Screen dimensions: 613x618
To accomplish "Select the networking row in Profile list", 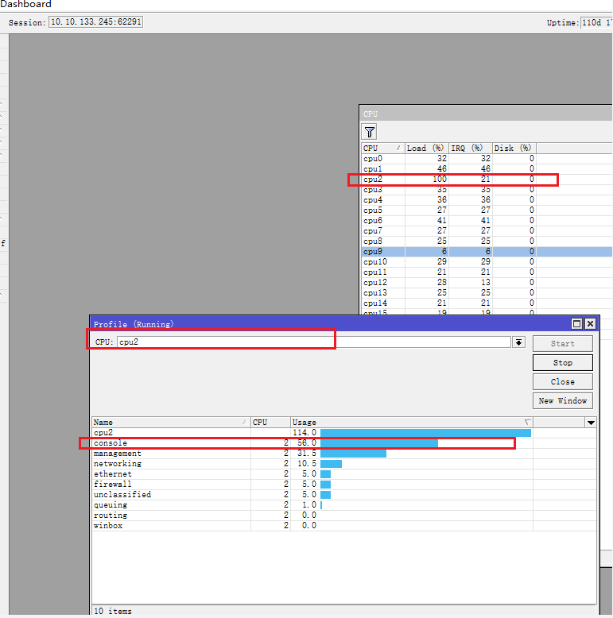I will coord(344,464).
